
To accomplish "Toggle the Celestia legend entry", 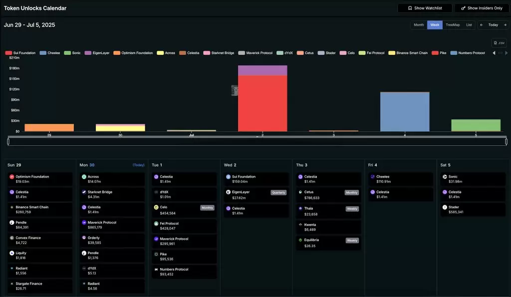I will (189, 53).
